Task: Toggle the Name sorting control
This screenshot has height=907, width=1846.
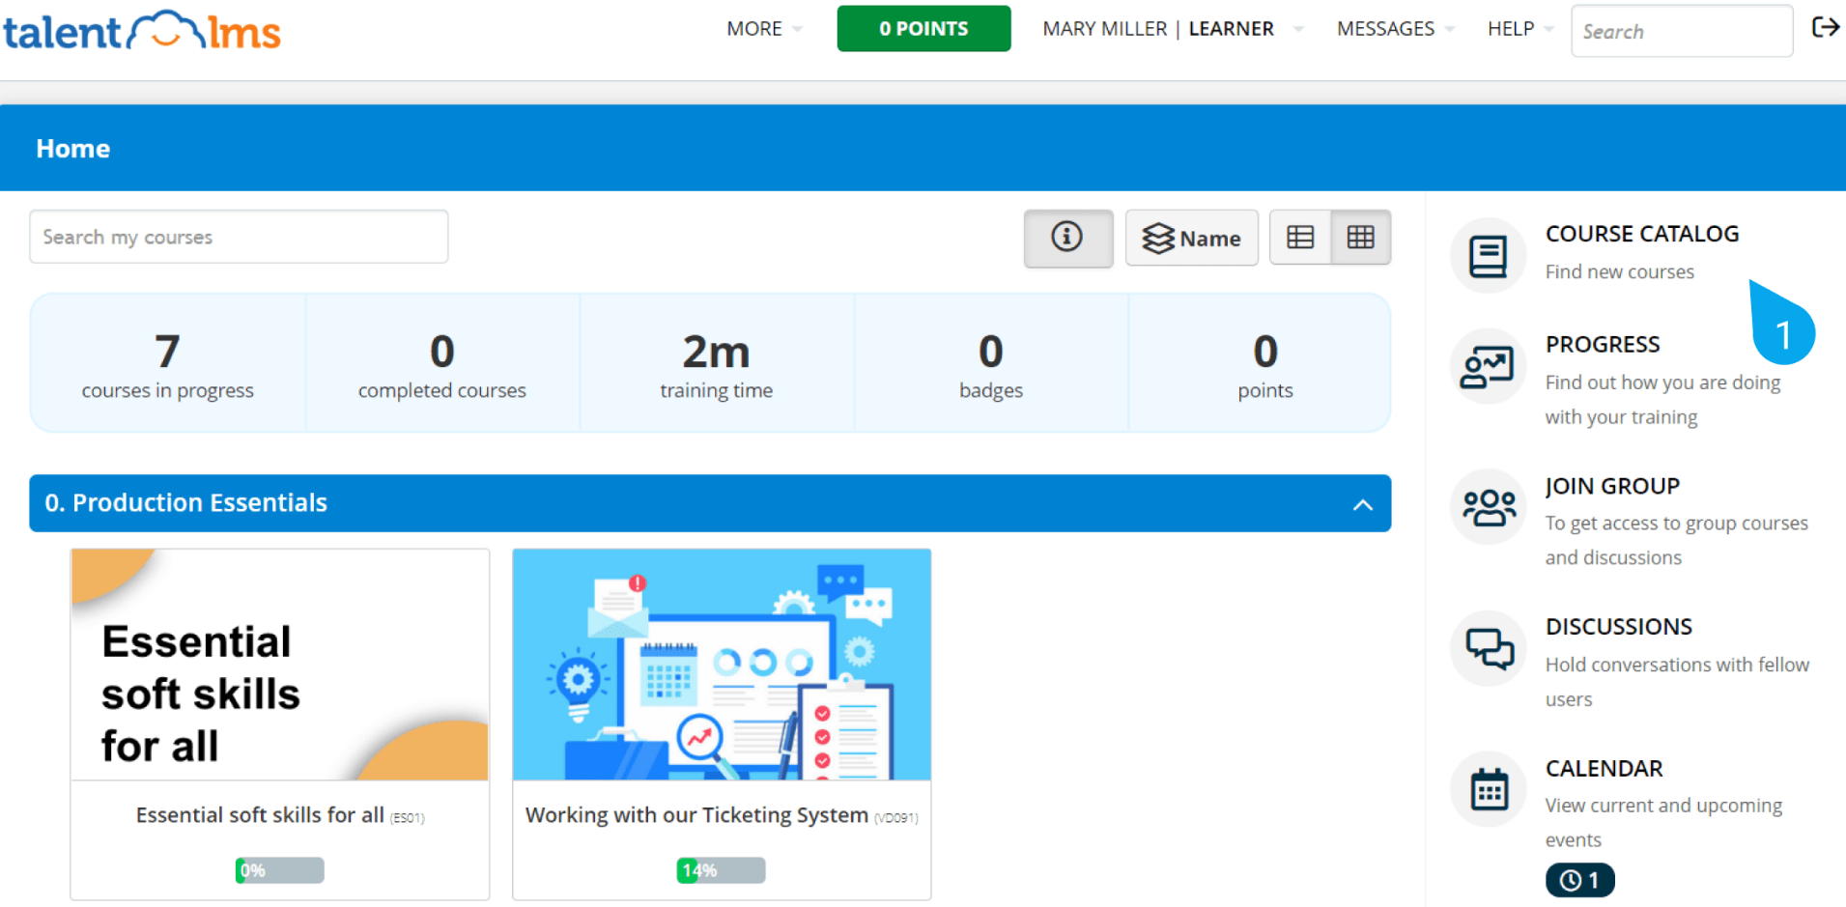Action: tap(1191, 238)
